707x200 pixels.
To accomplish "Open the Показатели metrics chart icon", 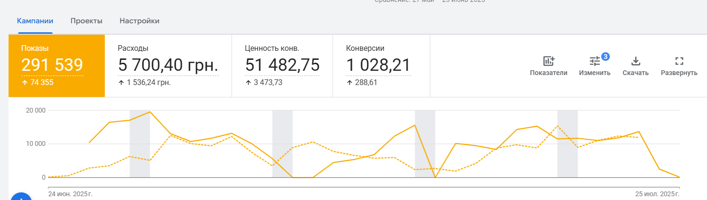I will (x=548, y=61).
